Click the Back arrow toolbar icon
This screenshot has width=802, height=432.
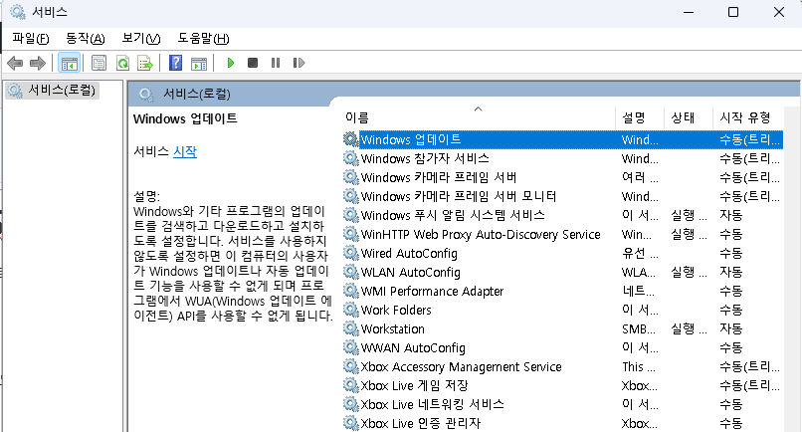tap(15, 63)
